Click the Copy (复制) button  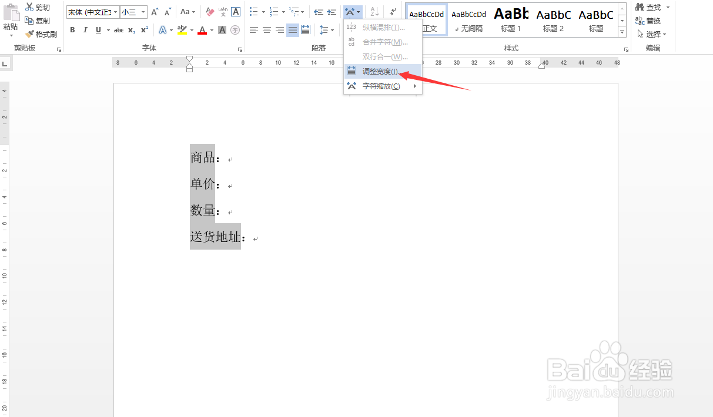(x=38, y=21)
